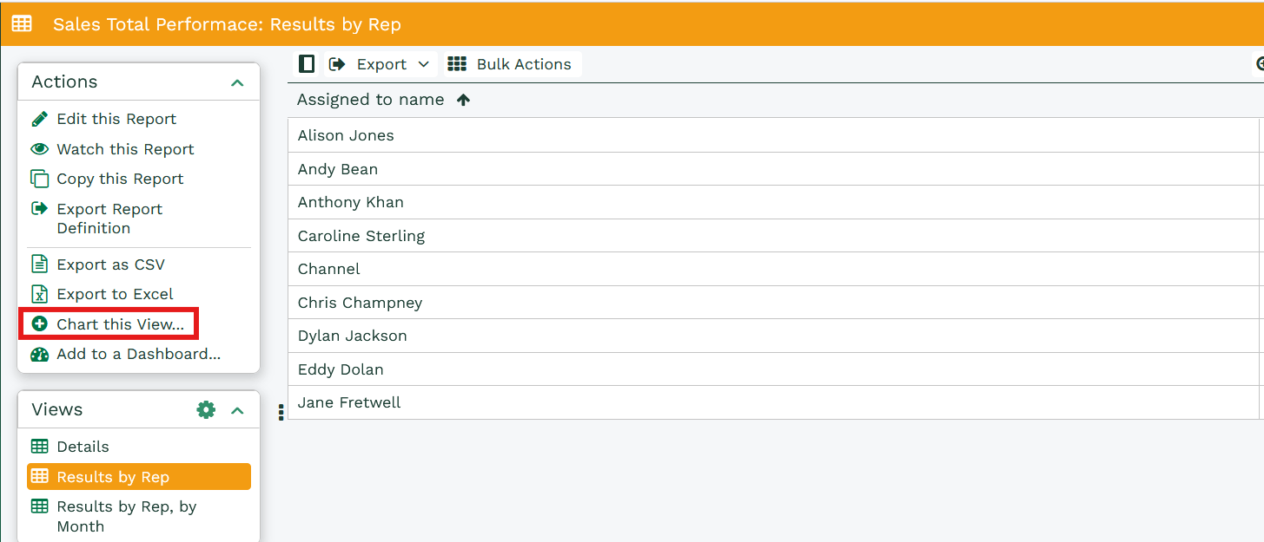Image resolution: width=1264 pixels, height=542 pixels.
Task: Select the Alison Jones row
Action: (x=346, y=135)
